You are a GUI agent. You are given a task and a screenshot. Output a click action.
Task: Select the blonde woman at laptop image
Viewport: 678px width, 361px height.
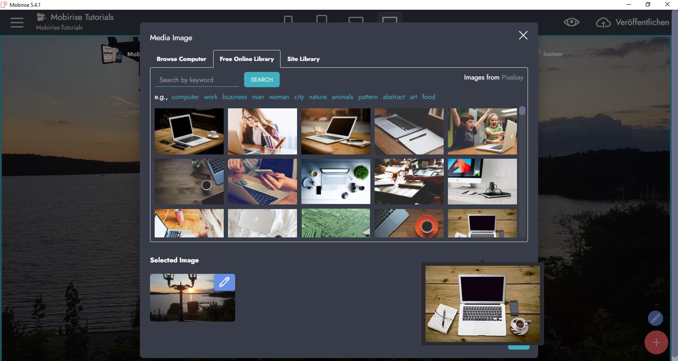pyautogui.click(x=189, y=223)
